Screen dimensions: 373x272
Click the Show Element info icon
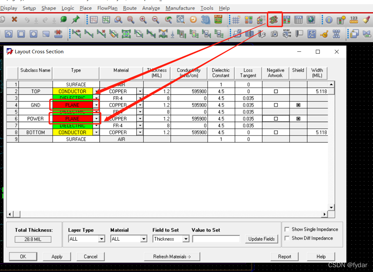[x=329, y=20]
